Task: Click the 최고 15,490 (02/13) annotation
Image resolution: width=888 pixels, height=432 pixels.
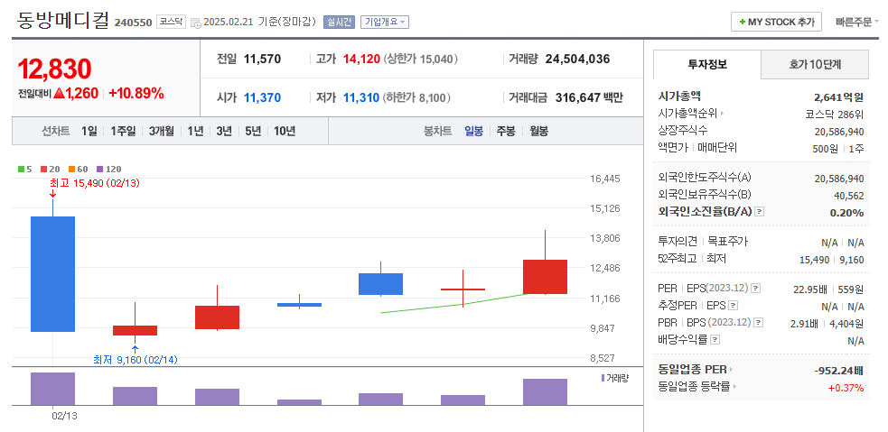Action: click(95, 183)
